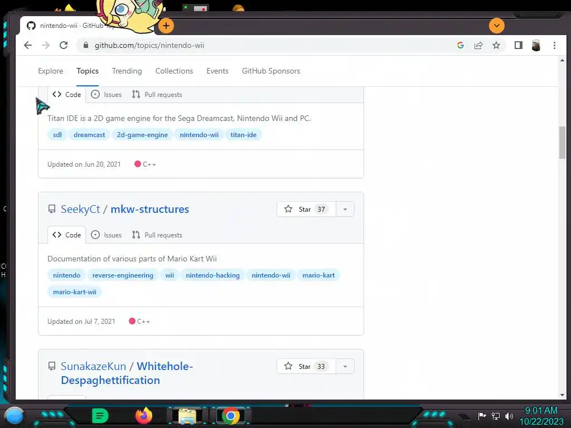Click the wii topic tag

tap(170, 275)
